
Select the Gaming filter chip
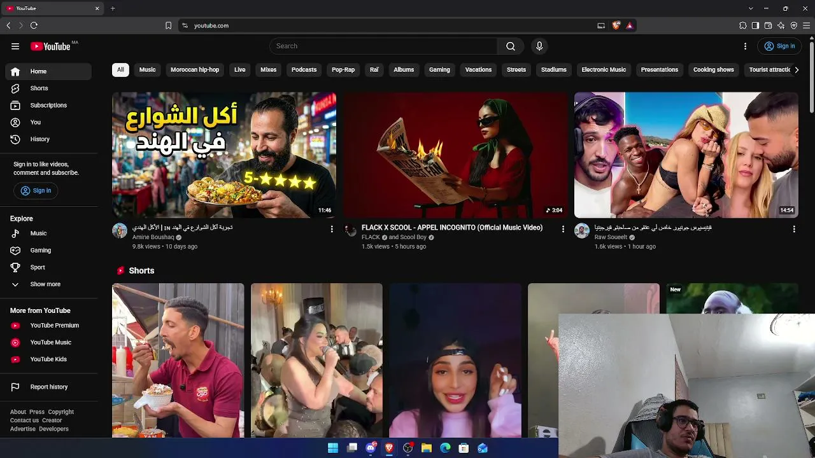tap(439, 70)
